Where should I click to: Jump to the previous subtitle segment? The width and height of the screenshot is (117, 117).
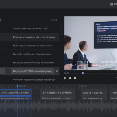tap(70, 78)
